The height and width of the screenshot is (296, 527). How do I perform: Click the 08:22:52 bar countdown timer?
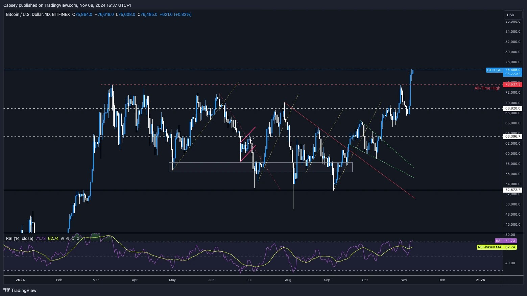(512, 74)
